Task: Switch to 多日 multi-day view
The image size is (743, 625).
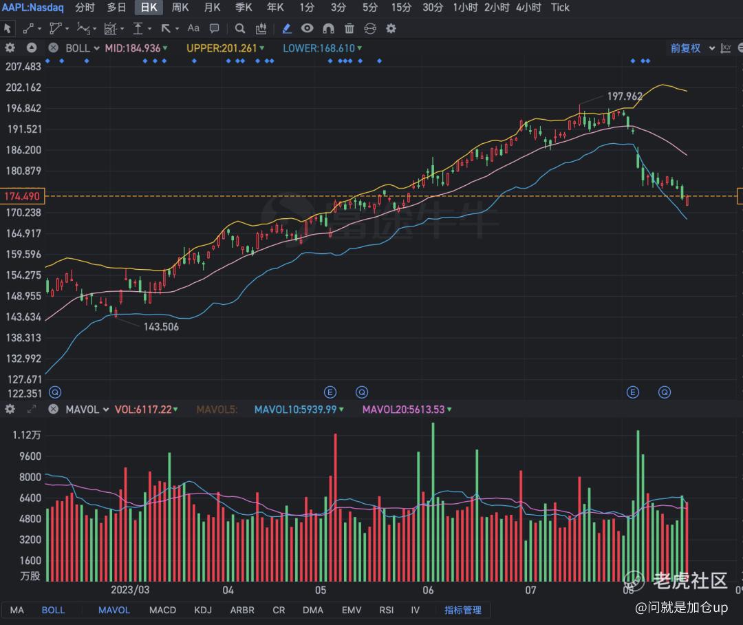Action: point(116,8)
